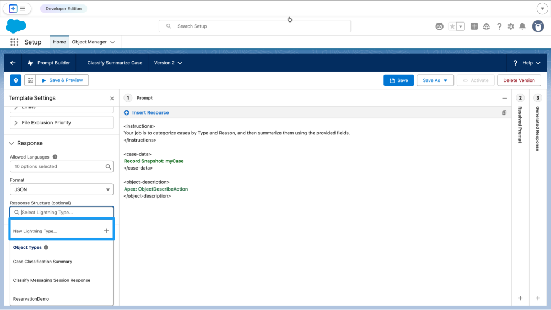Open the App Launcher grid
Viewport: 551px width, 310px height.
(x=14, y=42)
